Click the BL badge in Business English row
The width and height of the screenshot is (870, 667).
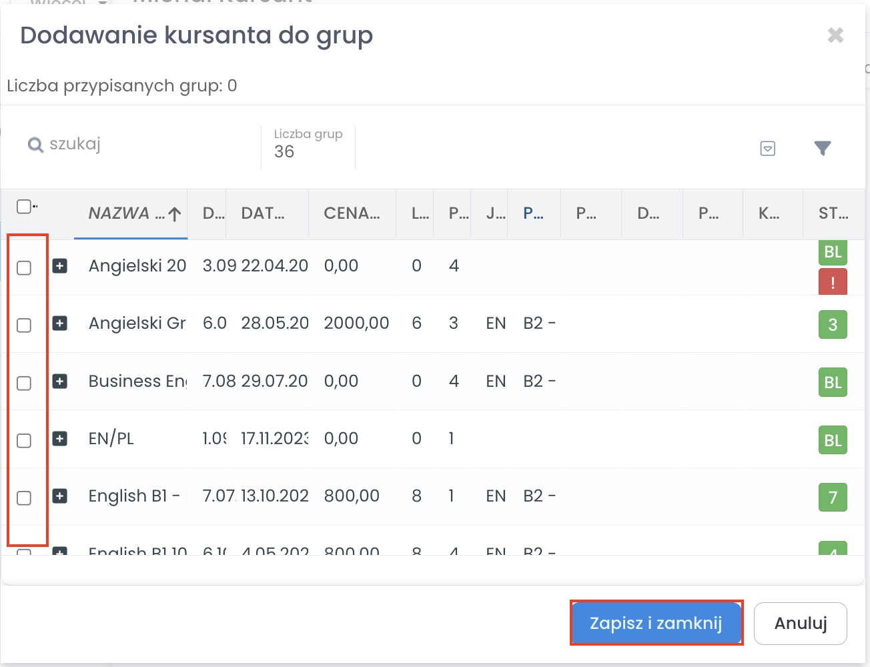(x=833, y=382)
